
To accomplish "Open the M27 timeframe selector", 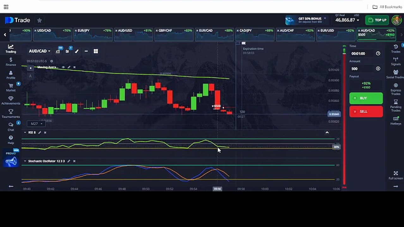I will (x=37, y=124).
